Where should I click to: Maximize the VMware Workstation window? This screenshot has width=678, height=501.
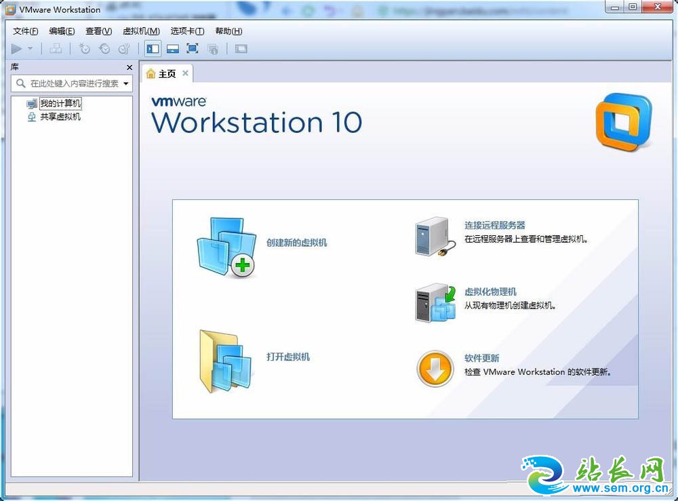pos(633,7)
